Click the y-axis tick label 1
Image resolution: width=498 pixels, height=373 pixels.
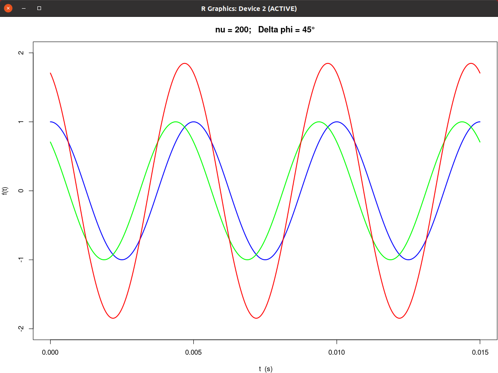21,122
